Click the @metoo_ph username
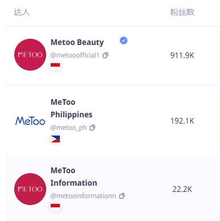This screenshot has width=220, height=221. [x=68, y=128]
